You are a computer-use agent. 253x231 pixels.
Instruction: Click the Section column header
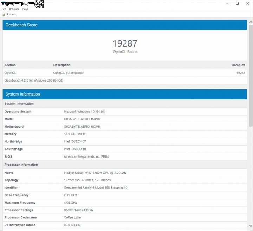coord(10,65)
